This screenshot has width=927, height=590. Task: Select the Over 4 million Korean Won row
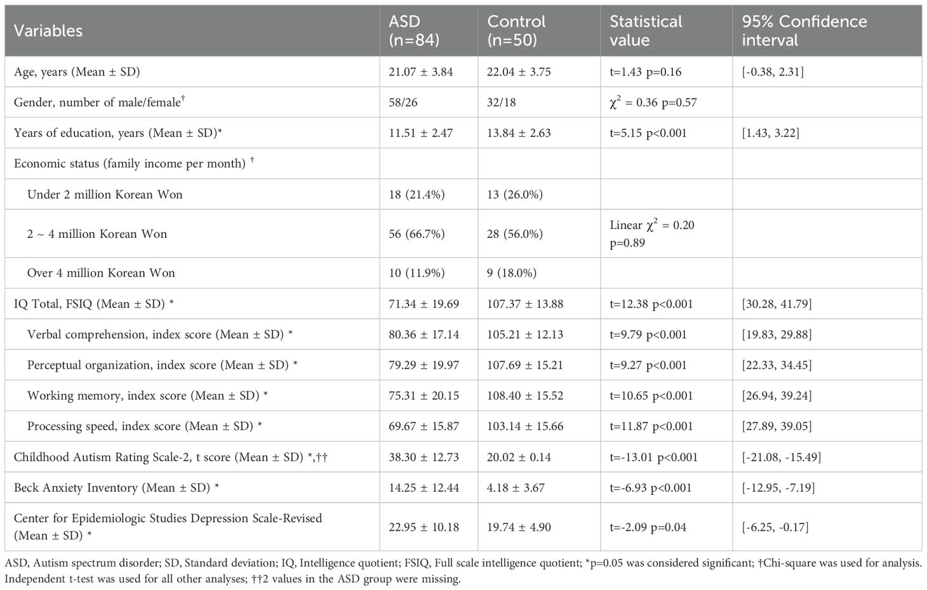pos(101,273)
